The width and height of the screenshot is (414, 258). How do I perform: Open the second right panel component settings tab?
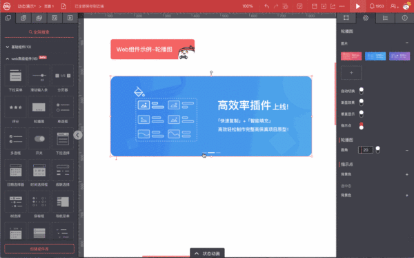click(x=366, y=18)
